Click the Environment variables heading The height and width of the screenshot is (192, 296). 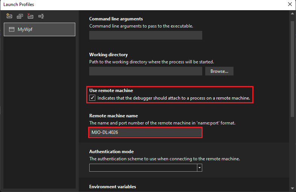[x=113, y=187]
